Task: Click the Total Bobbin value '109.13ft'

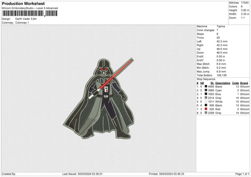Action: coord(223,75)
